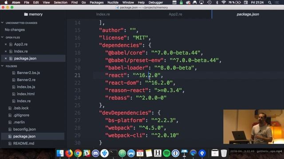This screenshot has height=159, width=284.
Task: Open .bsb.lock in the folder tree
Action: [21, 108]
